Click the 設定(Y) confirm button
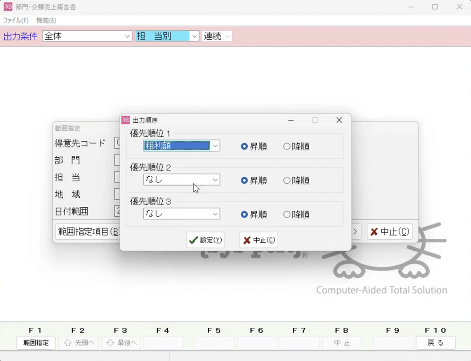Screen dimensions: 471x361 pyautogui.click(x=205, y=240)
